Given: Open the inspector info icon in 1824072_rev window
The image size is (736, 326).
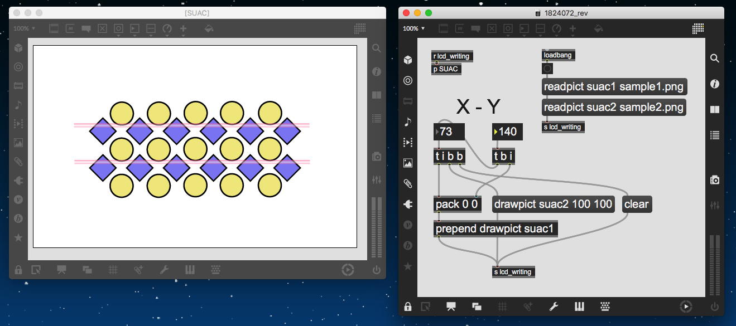Looking at the screenshot, I should coord(714,84).
